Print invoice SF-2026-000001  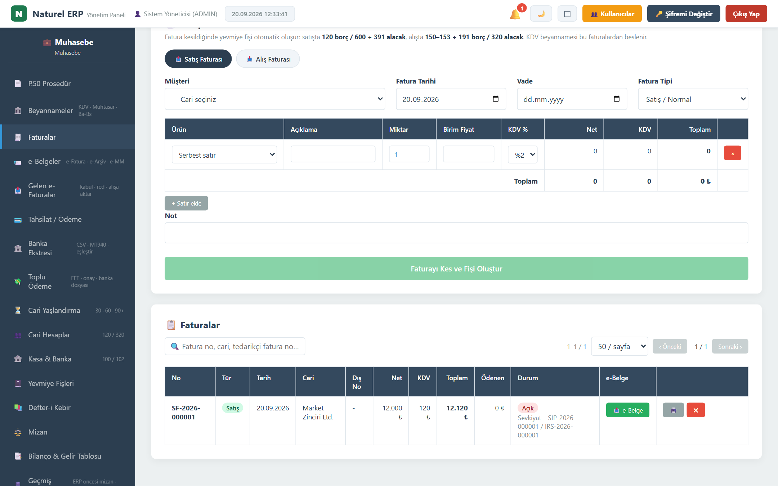(673, 410)
